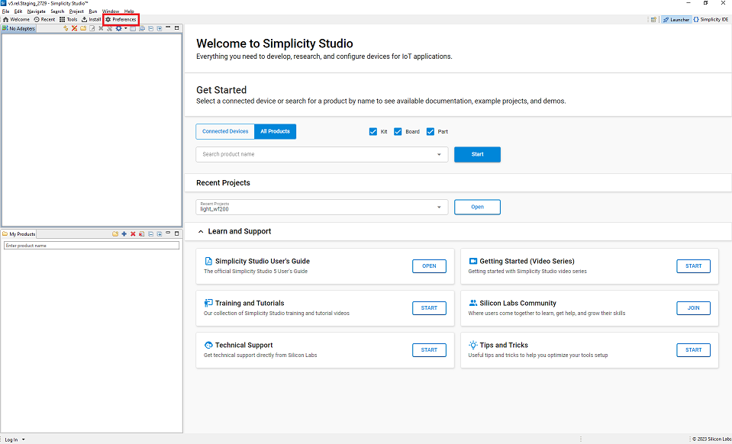Image resolution: width=732 pixels, height=444 pixels.
Task: Click the blue plus add product icon
Action: coord(124,233)
